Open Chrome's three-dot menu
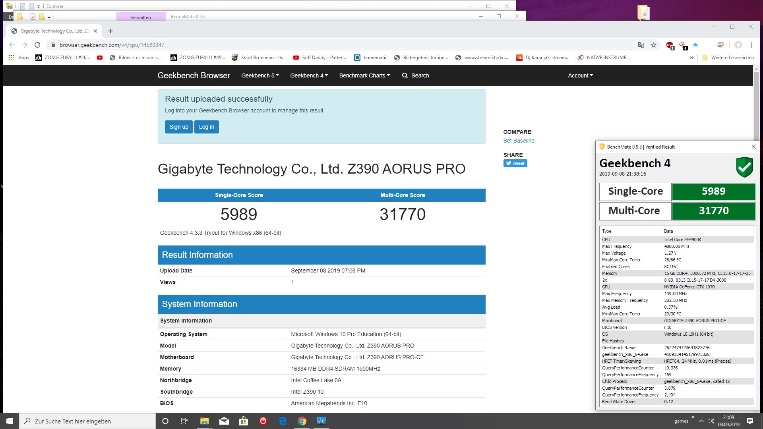763x429 pixels. (751, 45)
